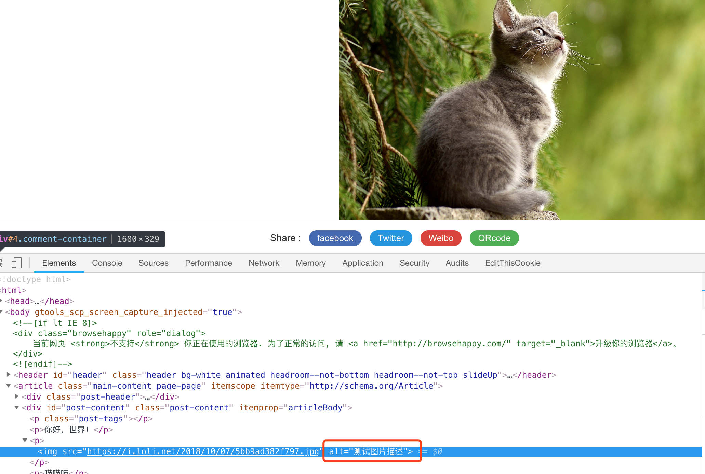Viewport: 705px width, 474px height.
Task: Open the Performance panel
Action: pos(208,263)
